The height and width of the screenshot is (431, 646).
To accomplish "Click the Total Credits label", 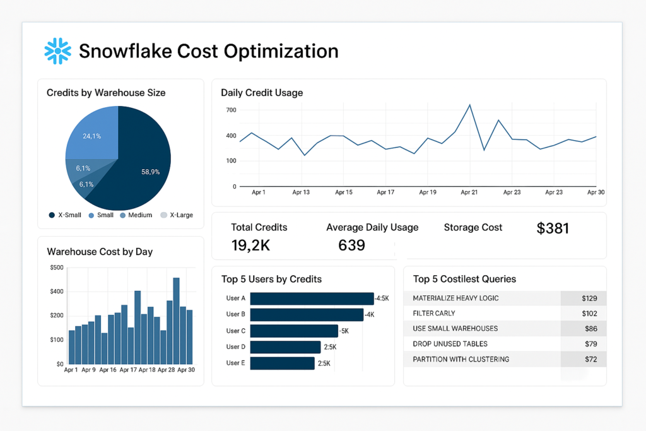I will [x=259, y=227].
